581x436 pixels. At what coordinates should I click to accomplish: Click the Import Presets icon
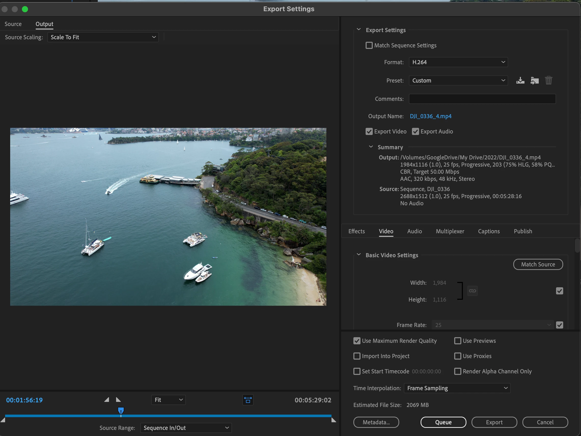point(534,80)
